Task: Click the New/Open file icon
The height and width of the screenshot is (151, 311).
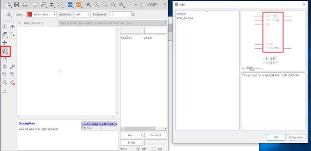Action: [x=8, y=4]
